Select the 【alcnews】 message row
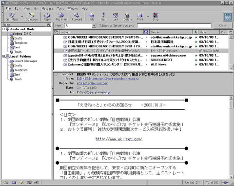 (141, 64)
